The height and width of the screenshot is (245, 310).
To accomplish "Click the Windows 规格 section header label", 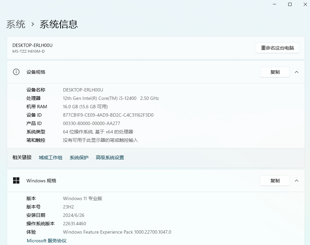I will click(x=41, y=181).
